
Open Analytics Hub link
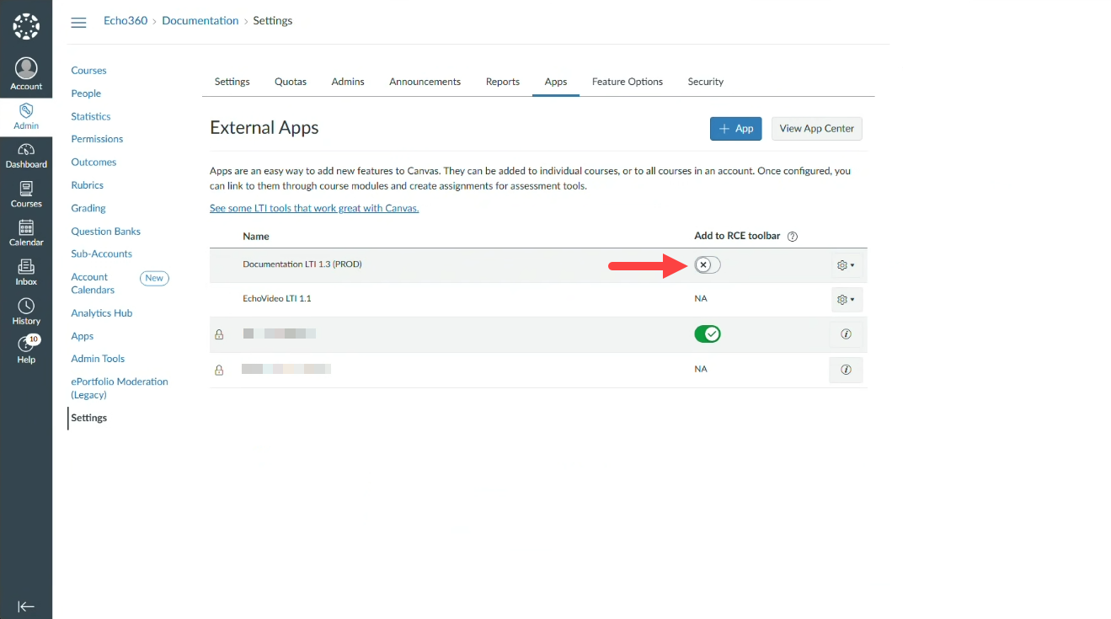102,313
